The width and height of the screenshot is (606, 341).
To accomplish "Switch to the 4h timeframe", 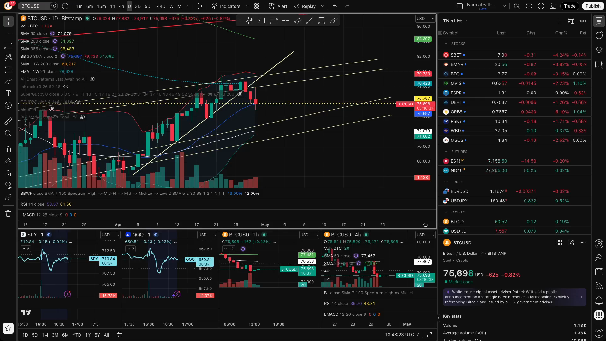I will click(122, 6).
